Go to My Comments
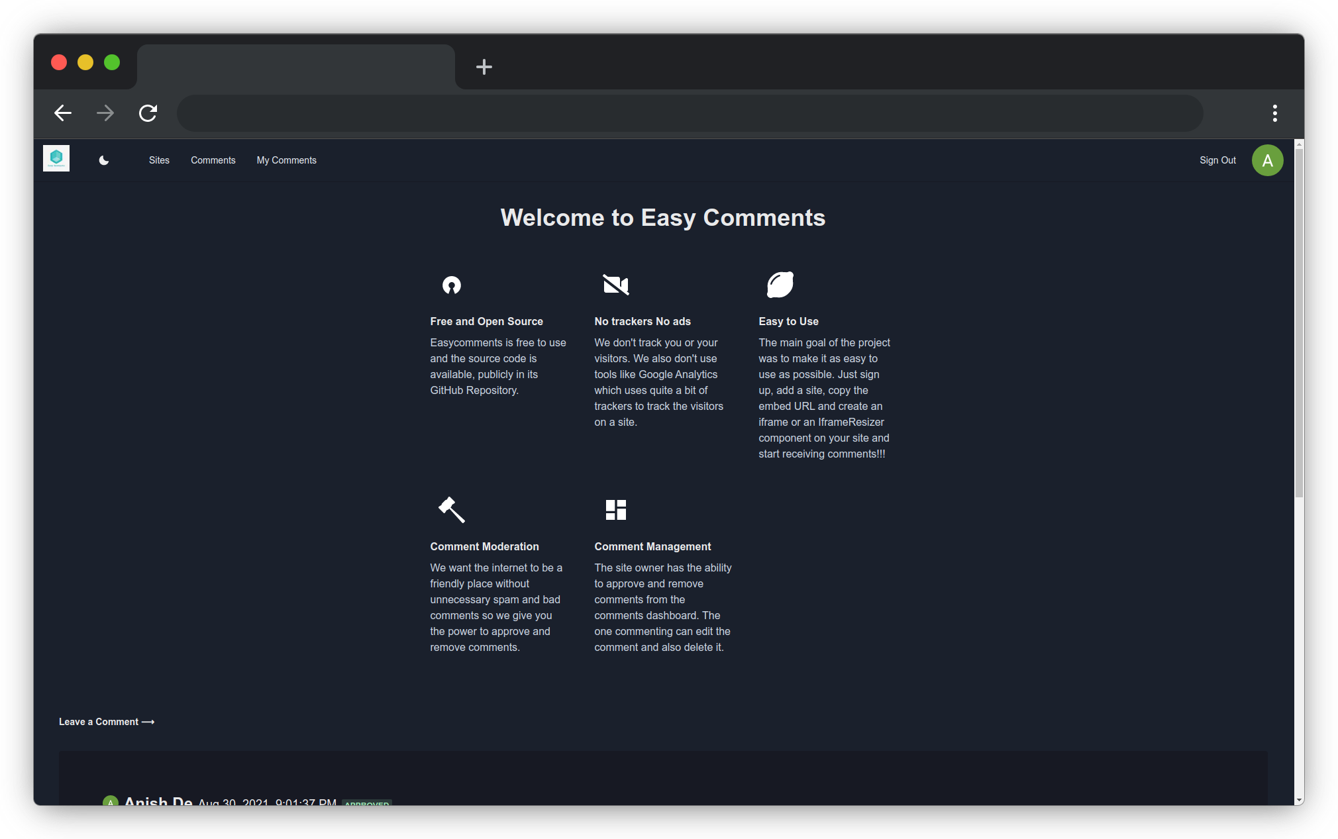This screenshot has width=1338, height=839. pos(286,160)
